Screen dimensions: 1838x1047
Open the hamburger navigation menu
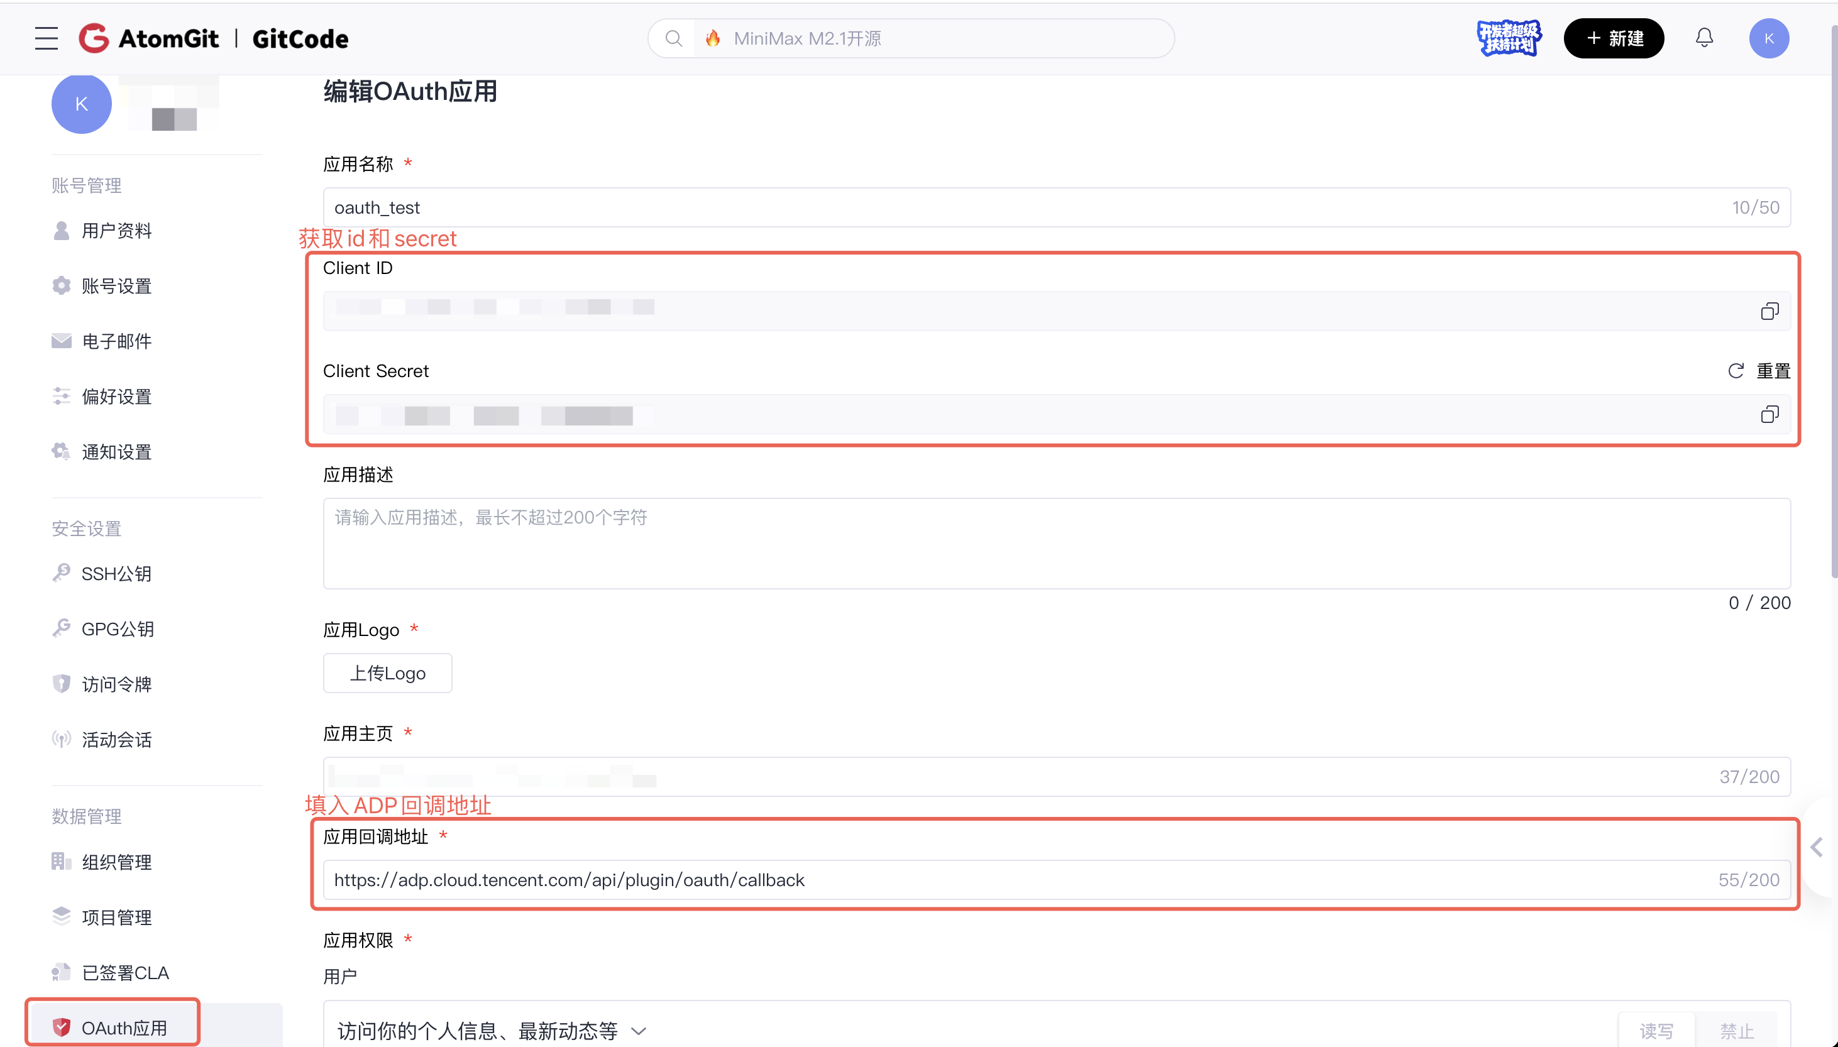click(47, 38)
